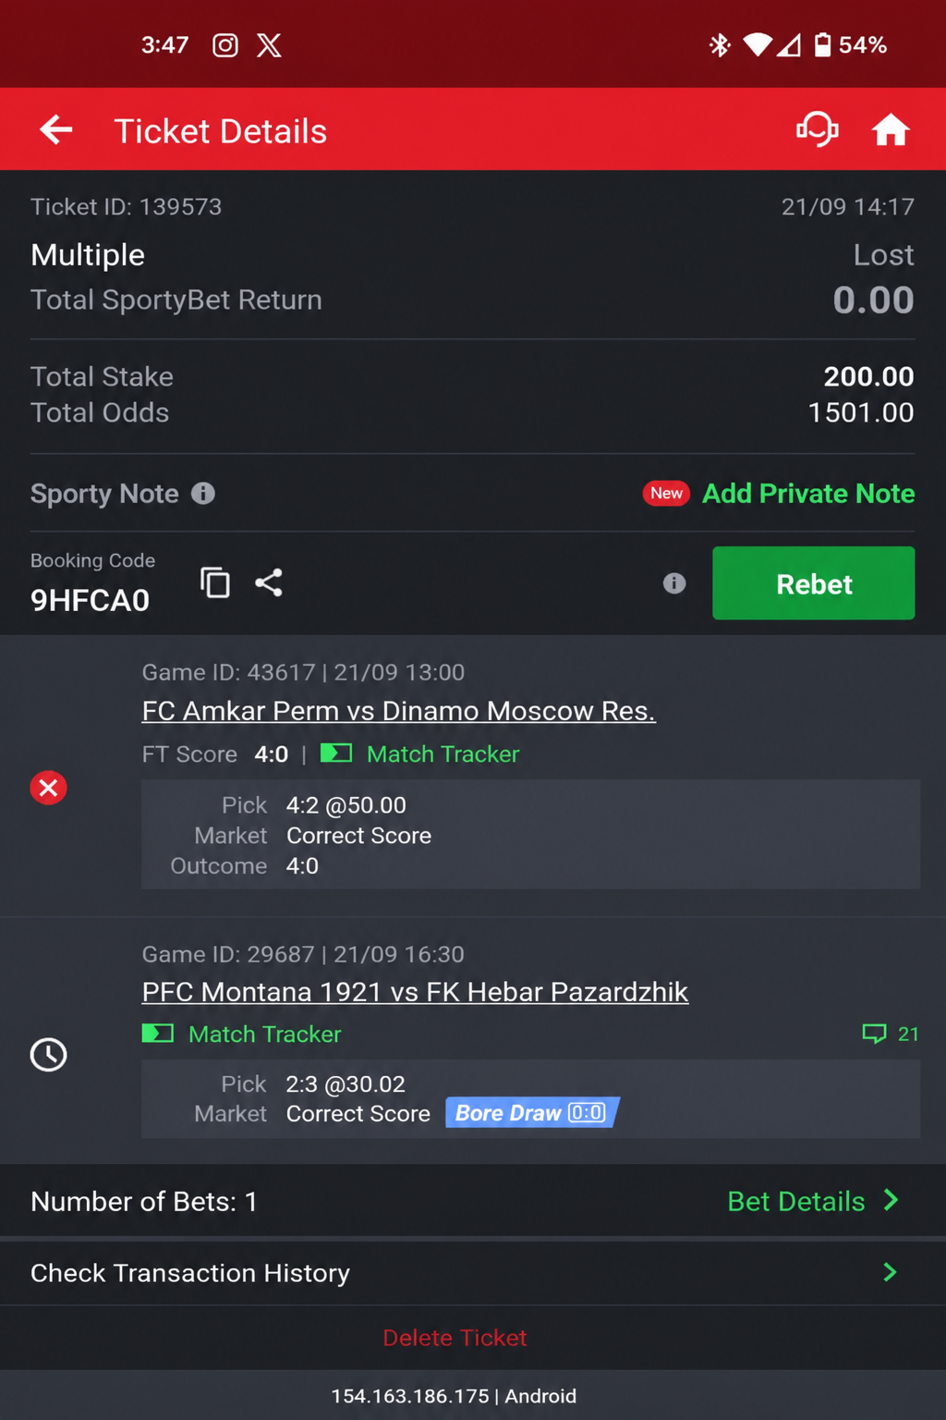
Task: Open Match Tracker for FC Amkar Perm
Action: click(420, 754)
